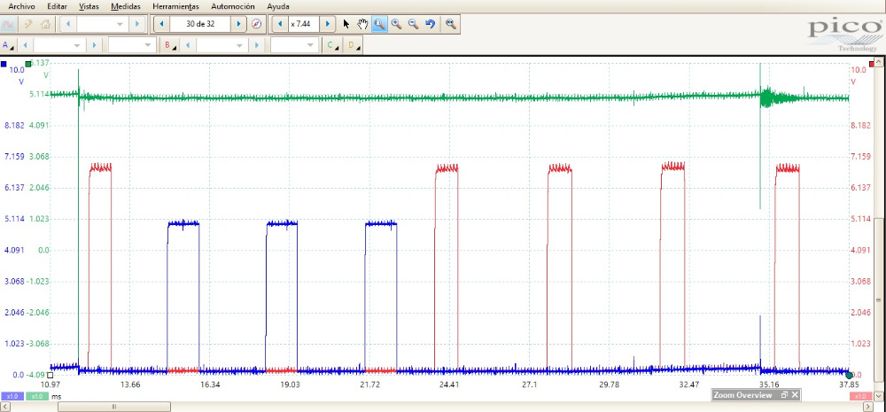This screenshot has height=412, width=886.
Task: Open the Herramientas menu
Action: [175, 6]
